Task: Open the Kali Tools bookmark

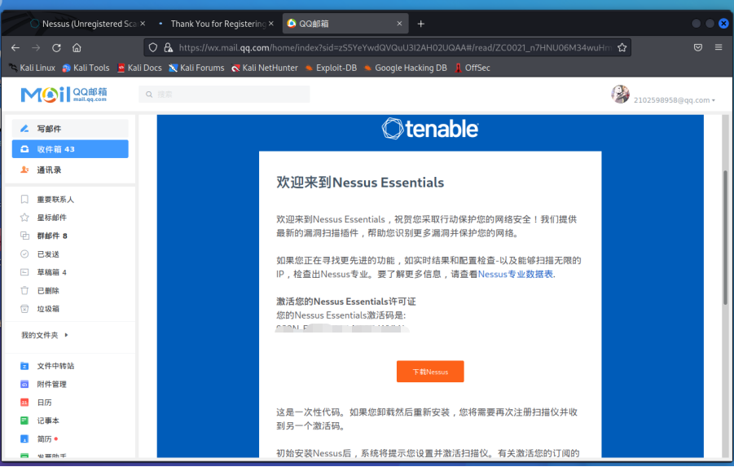Action: (86, 68)
